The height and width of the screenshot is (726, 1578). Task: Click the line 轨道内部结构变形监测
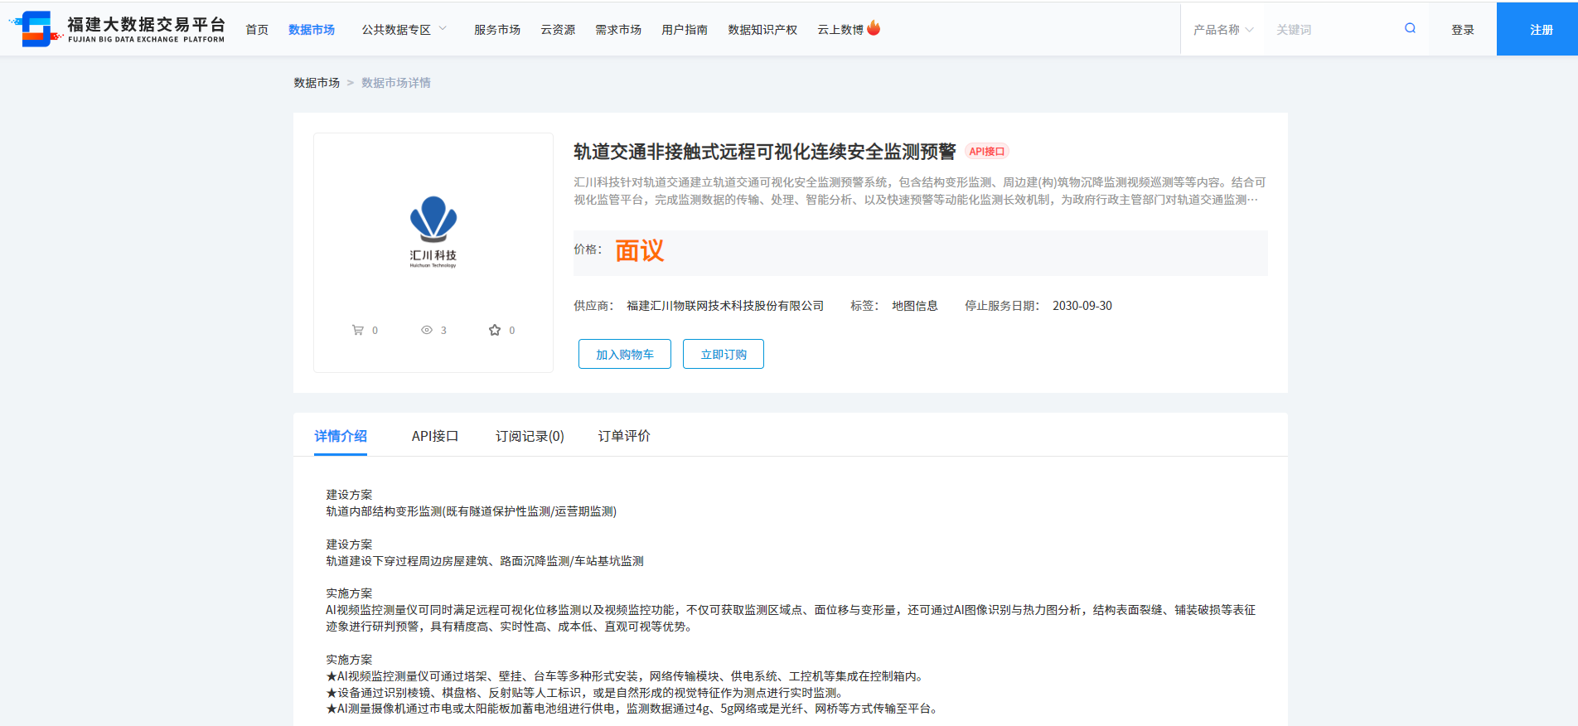pos(472,511)
